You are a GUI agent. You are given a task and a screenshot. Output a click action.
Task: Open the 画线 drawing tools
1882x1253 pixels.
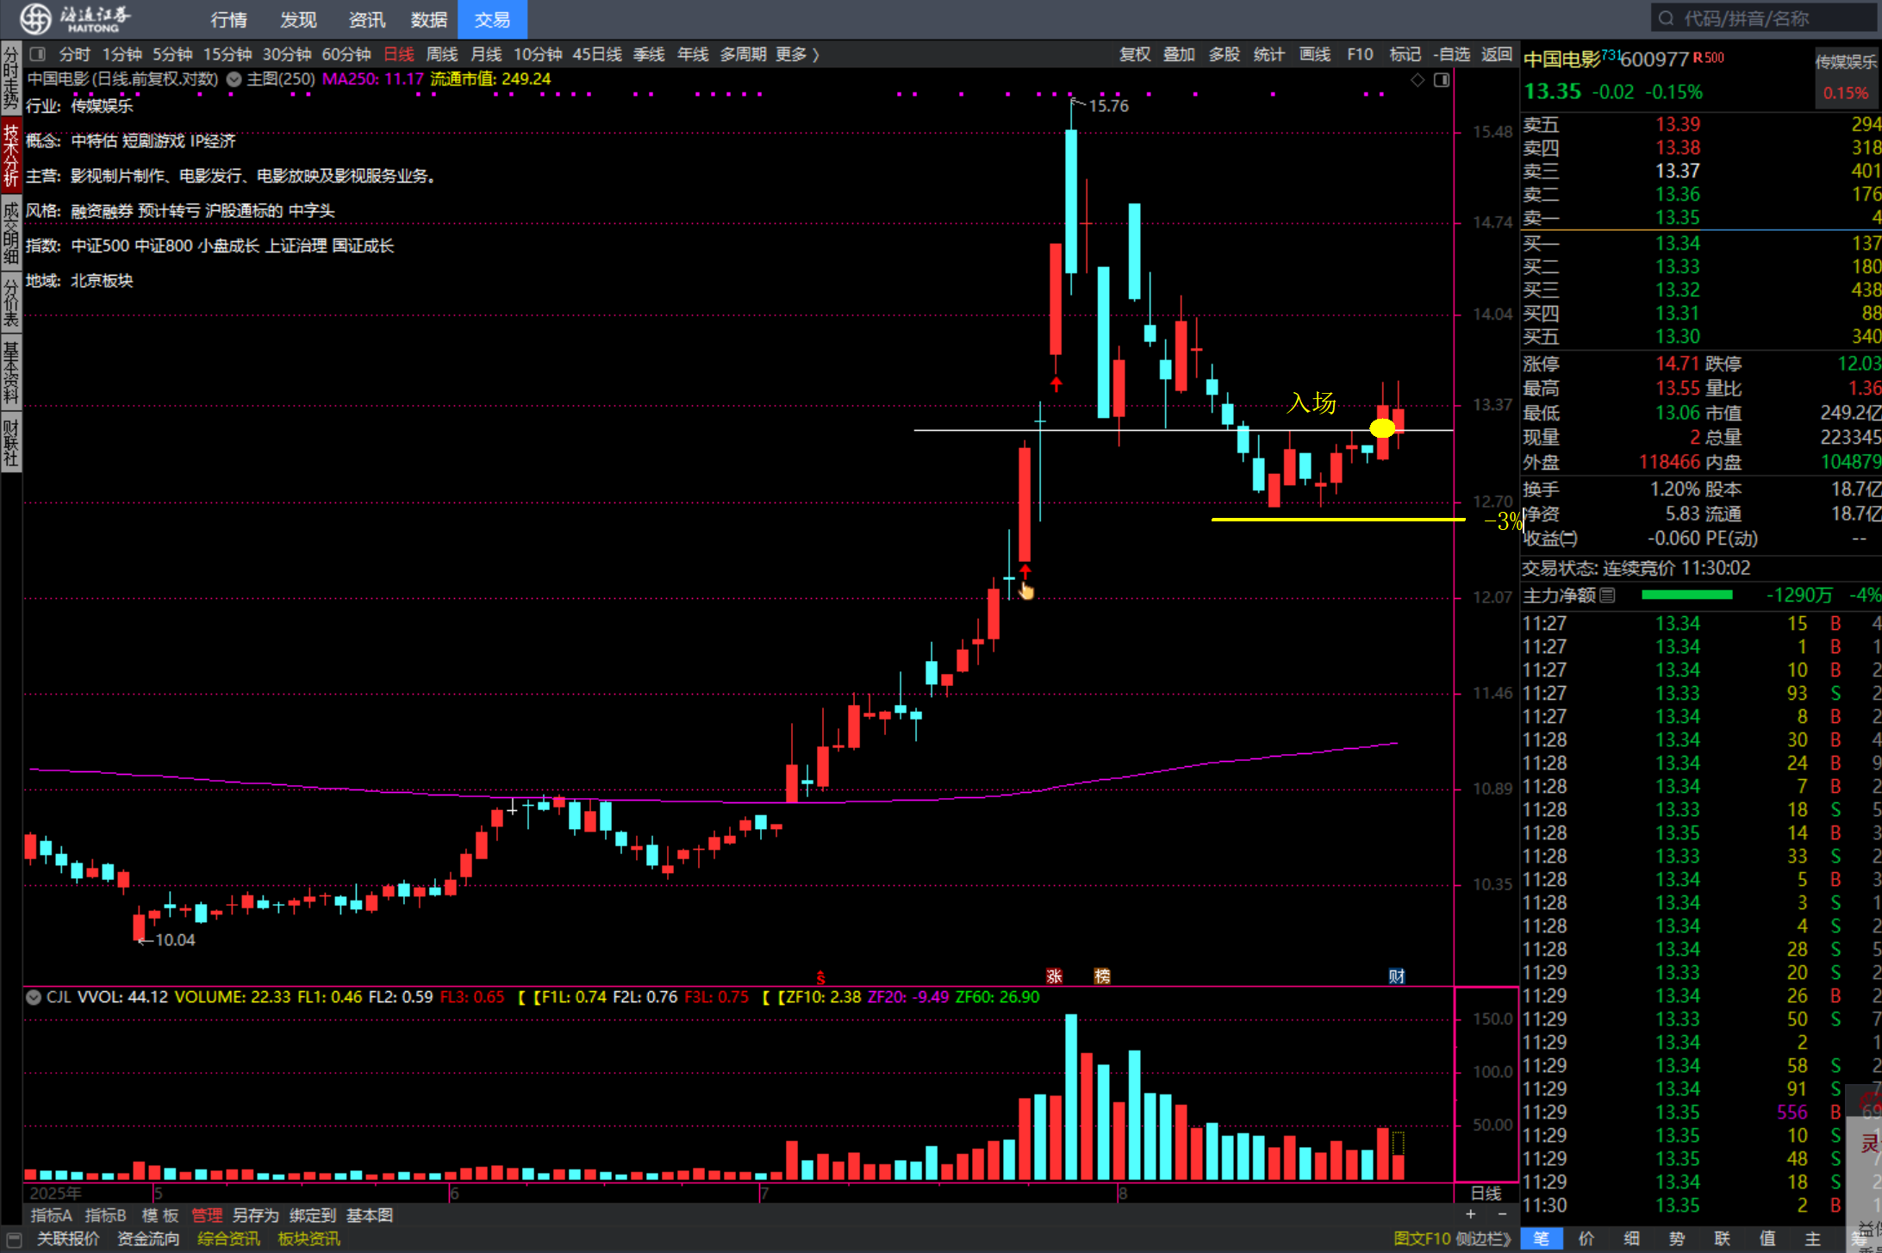[x=1315, y=54]
